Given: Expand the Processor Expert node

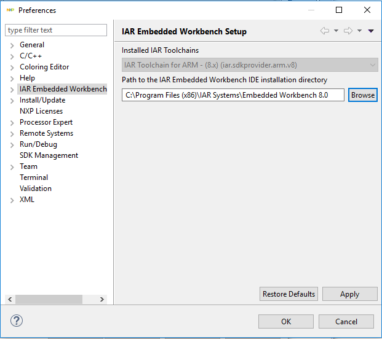Looking at the screenshot, I should (12, 123).
